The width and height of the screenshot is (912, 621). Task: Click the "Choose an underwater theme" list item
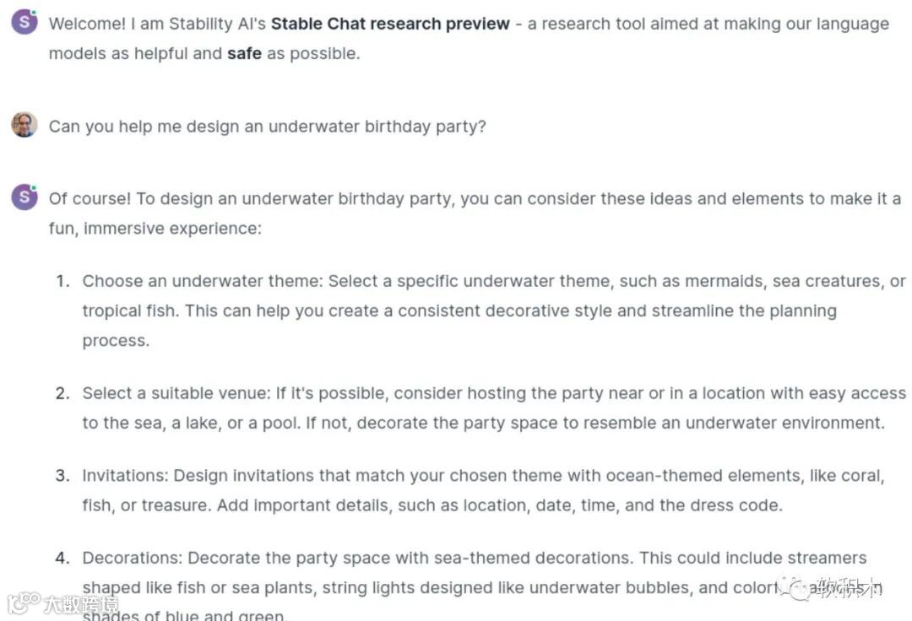203,281
